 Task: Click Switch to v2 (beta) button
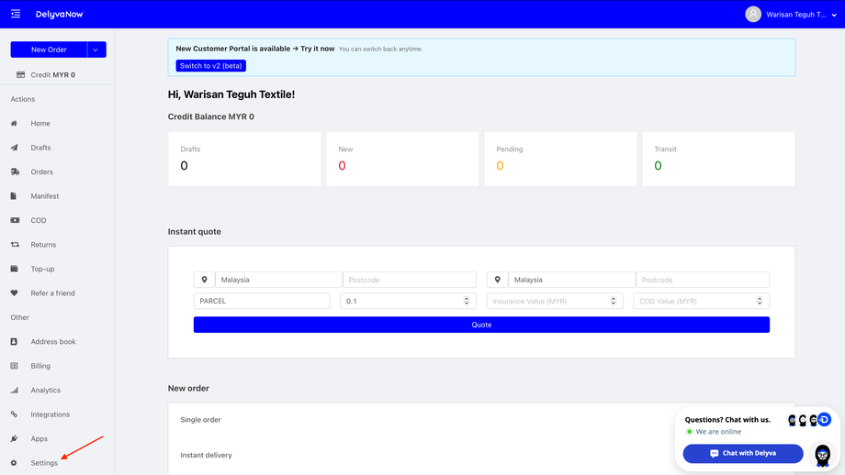click(210, 66)
